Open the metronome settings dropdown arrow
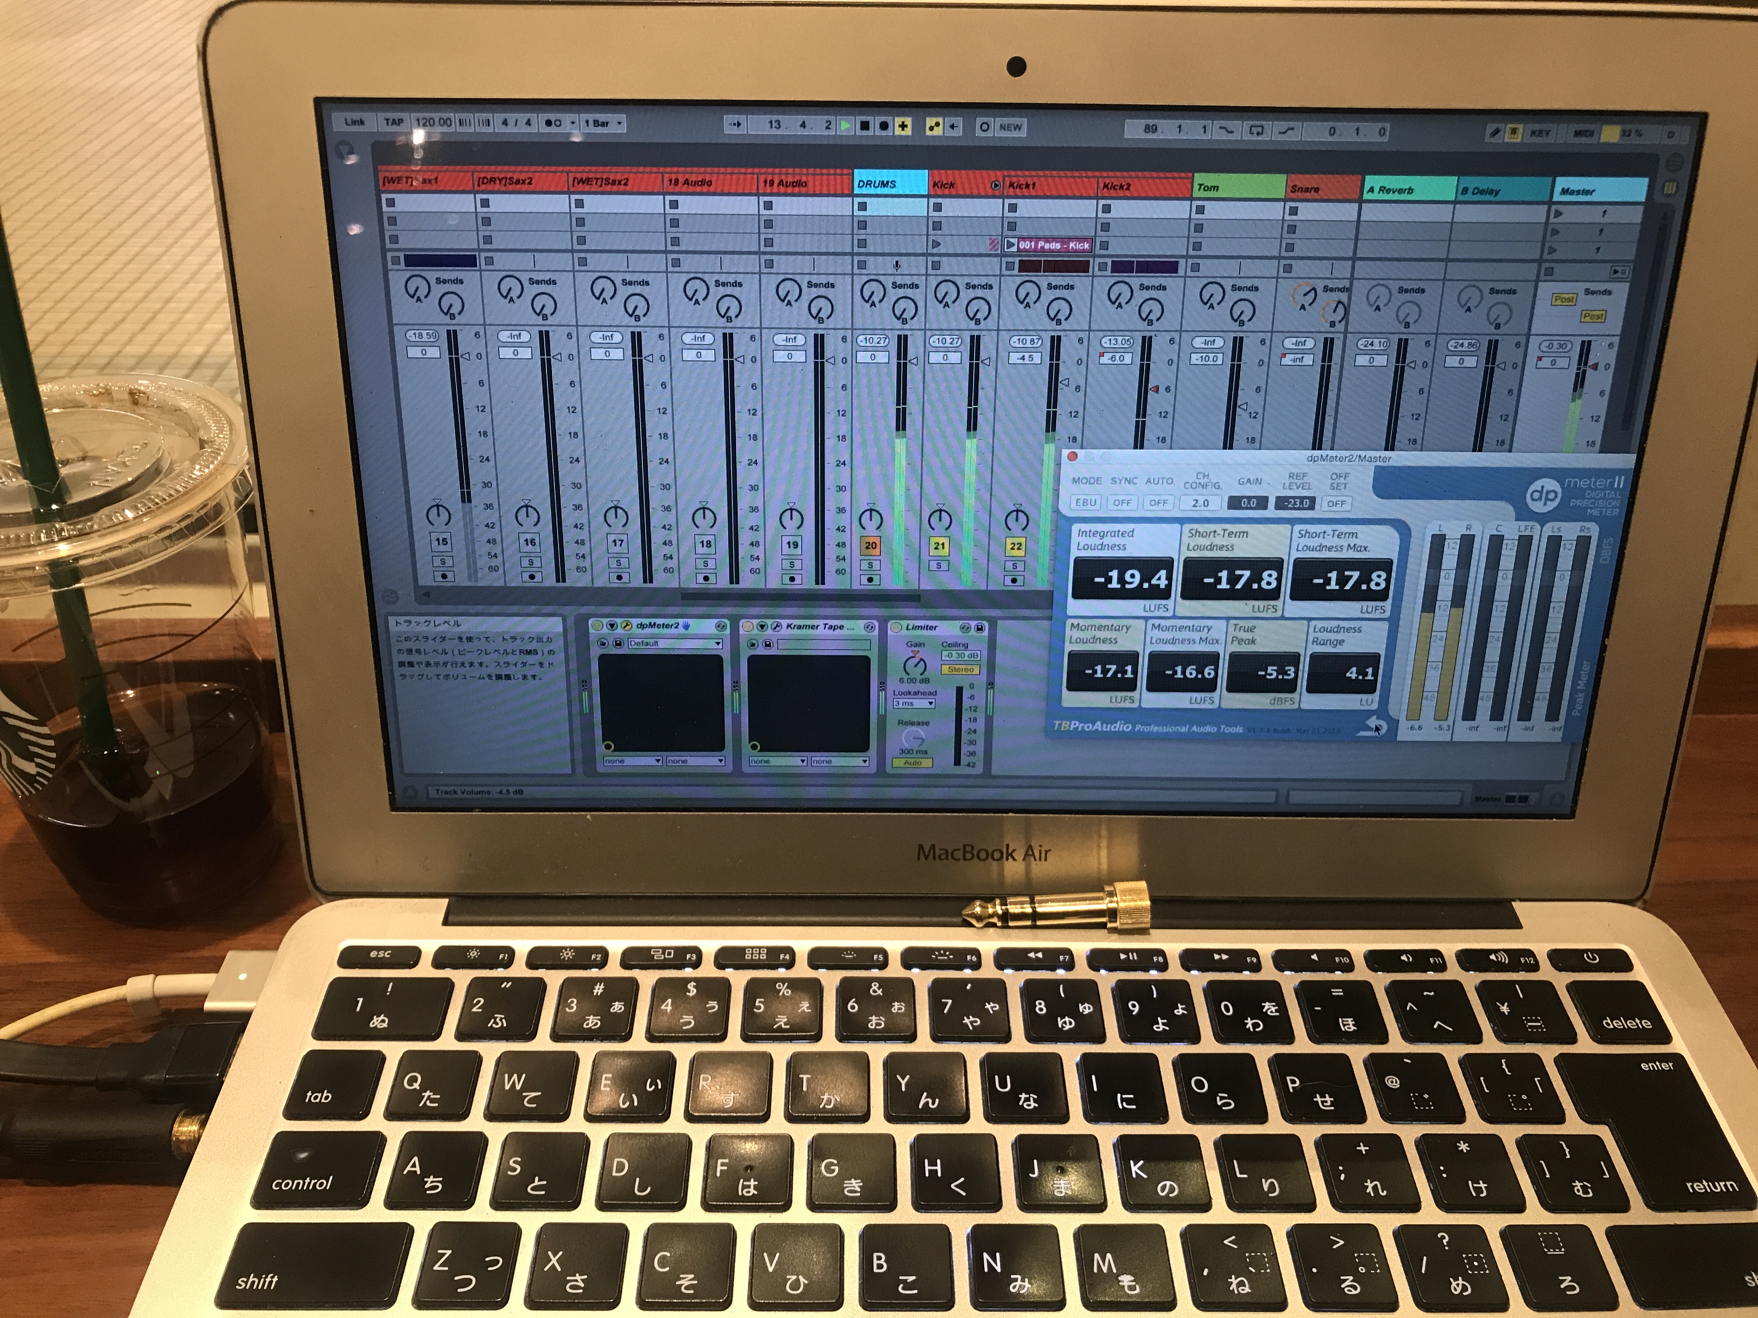The image size is (1758, 1318). [x=572, y=123]
